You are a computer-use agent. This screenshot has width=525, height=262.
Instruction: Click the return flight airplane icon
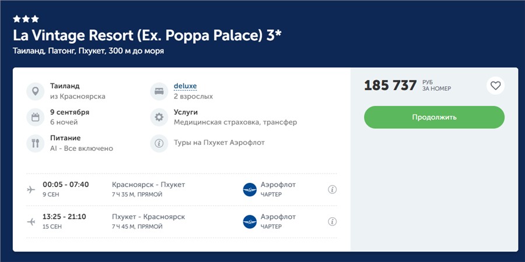click(32, 221)
